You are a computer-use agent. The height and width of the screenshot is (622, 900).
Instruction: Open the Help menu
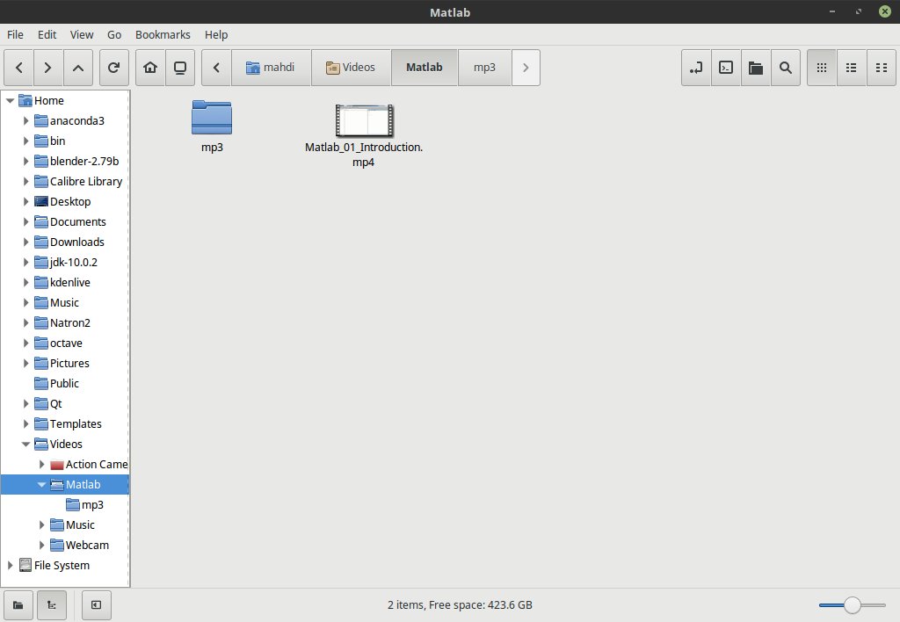(216, 34)
